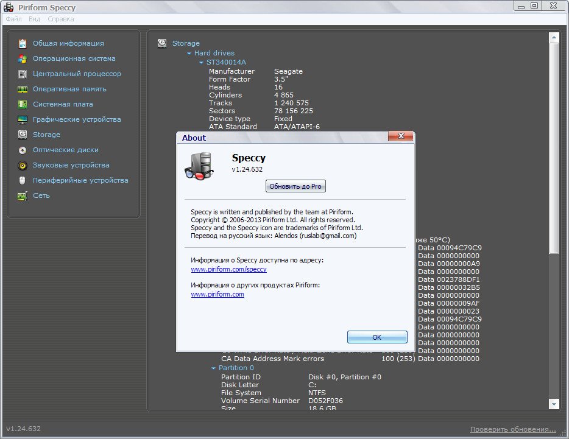Image resolution: width=569 pixels, height=439 pixels.
Task: Open the Оперативная память section label
Action: (69, 89)
